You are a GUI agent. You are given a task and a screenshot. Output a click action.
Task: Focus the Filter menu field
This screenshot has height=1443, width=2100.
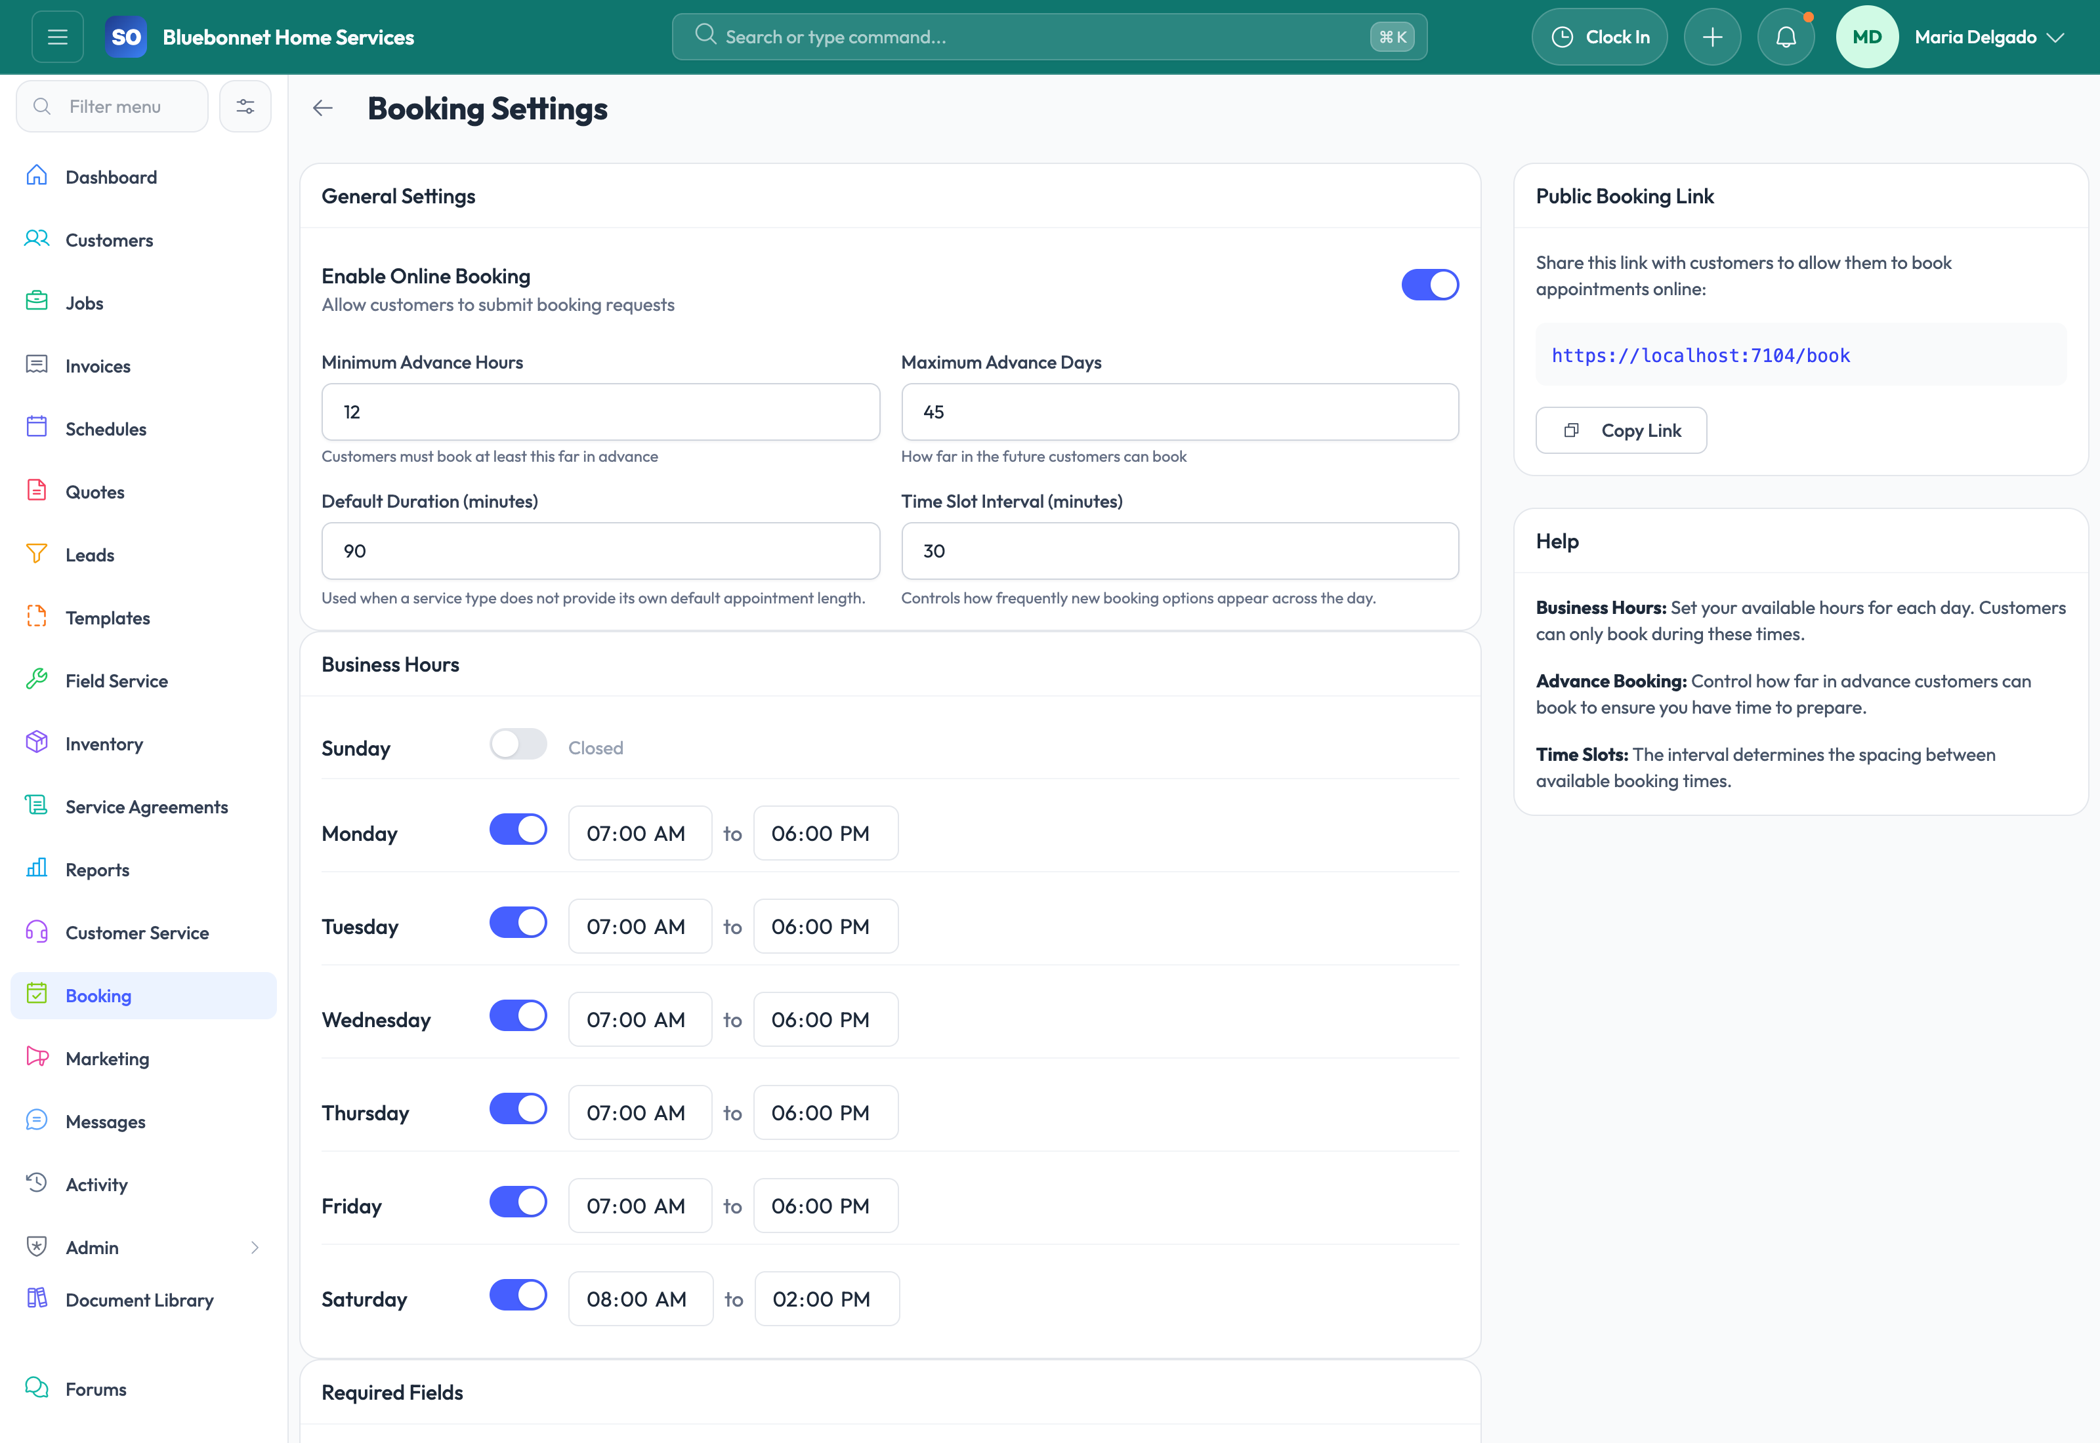coord(112,107)
